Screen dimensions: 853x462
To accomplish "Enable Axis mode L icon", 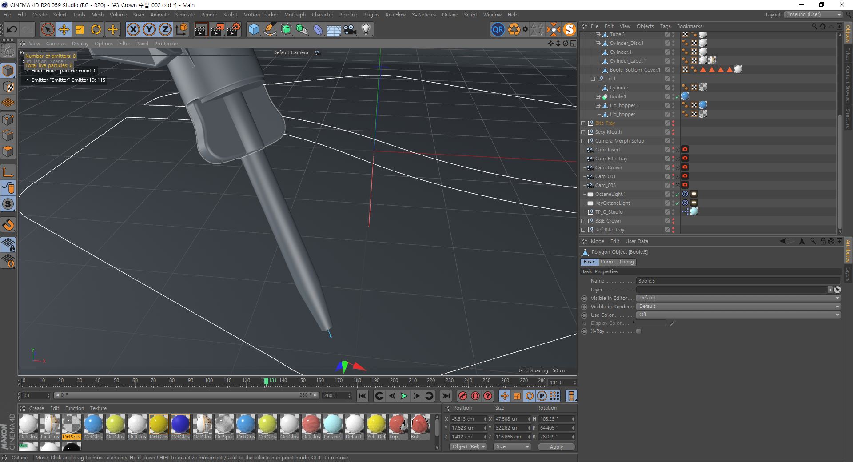I will tap(8, 172).
